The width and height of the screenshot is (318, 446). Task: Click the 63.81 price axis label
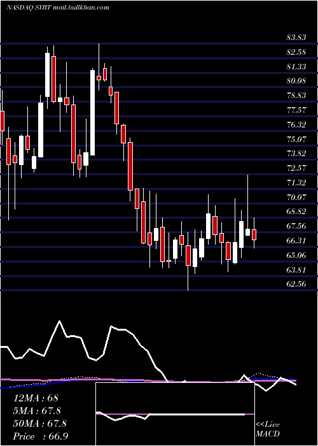coord(296,270)
